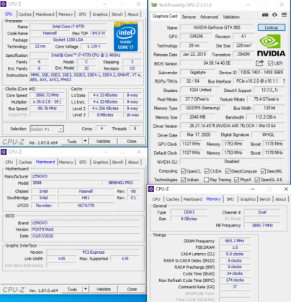The width and height of the screenshot is (291, 302).
Task: Click Close button in top CPU-Z window
Action: tap(132, 141)
